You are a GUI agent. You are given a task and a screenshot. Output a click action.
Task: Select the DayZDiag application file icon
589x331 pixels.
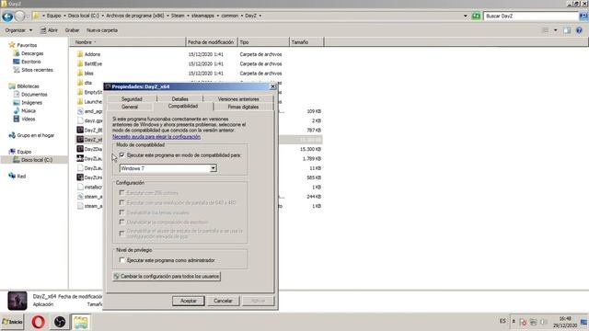[x=80, y=149]
